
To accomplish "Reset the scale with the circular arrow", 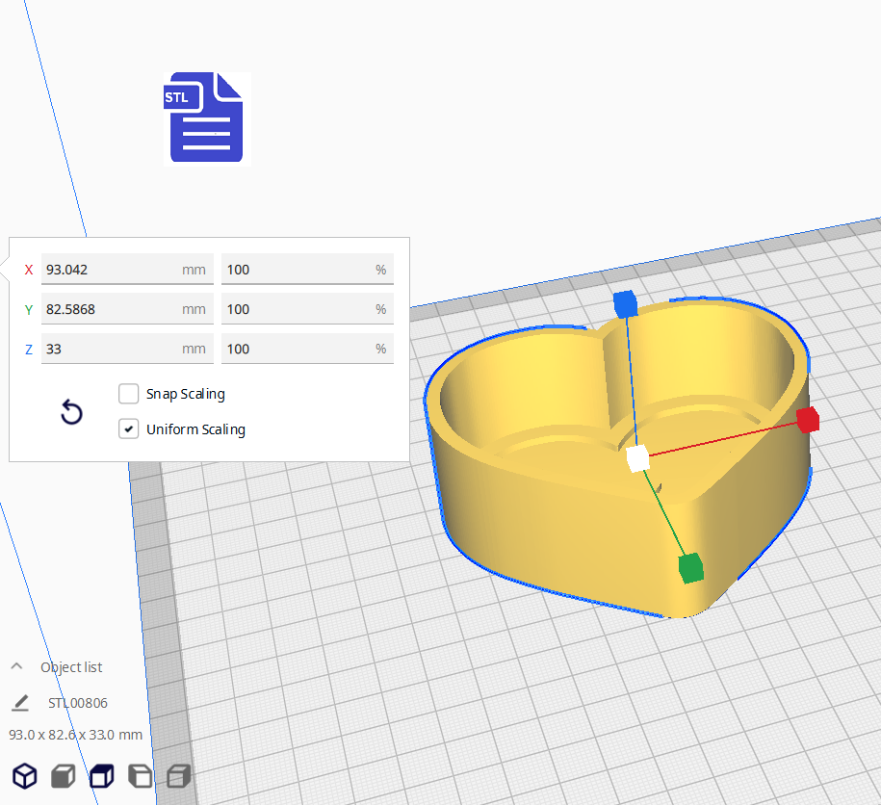I will 71,413.
